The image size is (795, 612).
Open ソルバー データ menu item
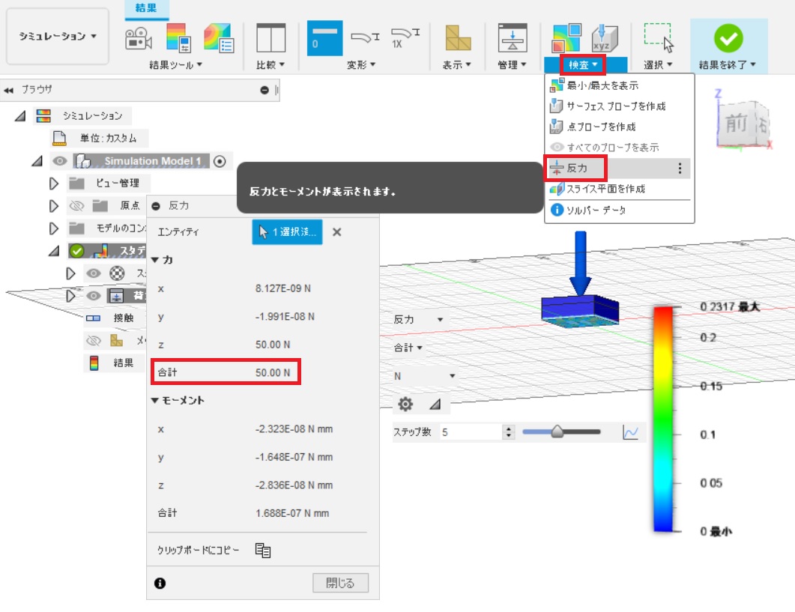point(619,210)
